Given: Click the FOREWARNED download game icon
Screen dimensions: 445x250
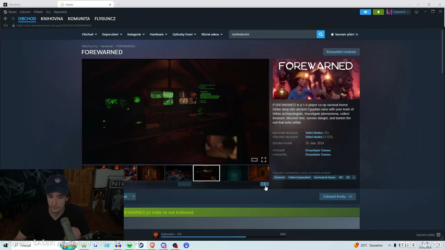Looking at the screenshot, I should coord(156,235).
